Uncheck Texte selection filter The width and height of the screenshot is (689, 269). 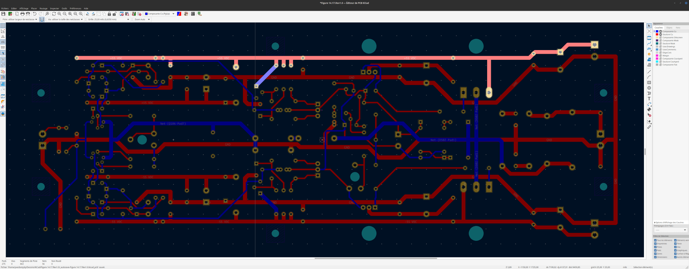675,243
